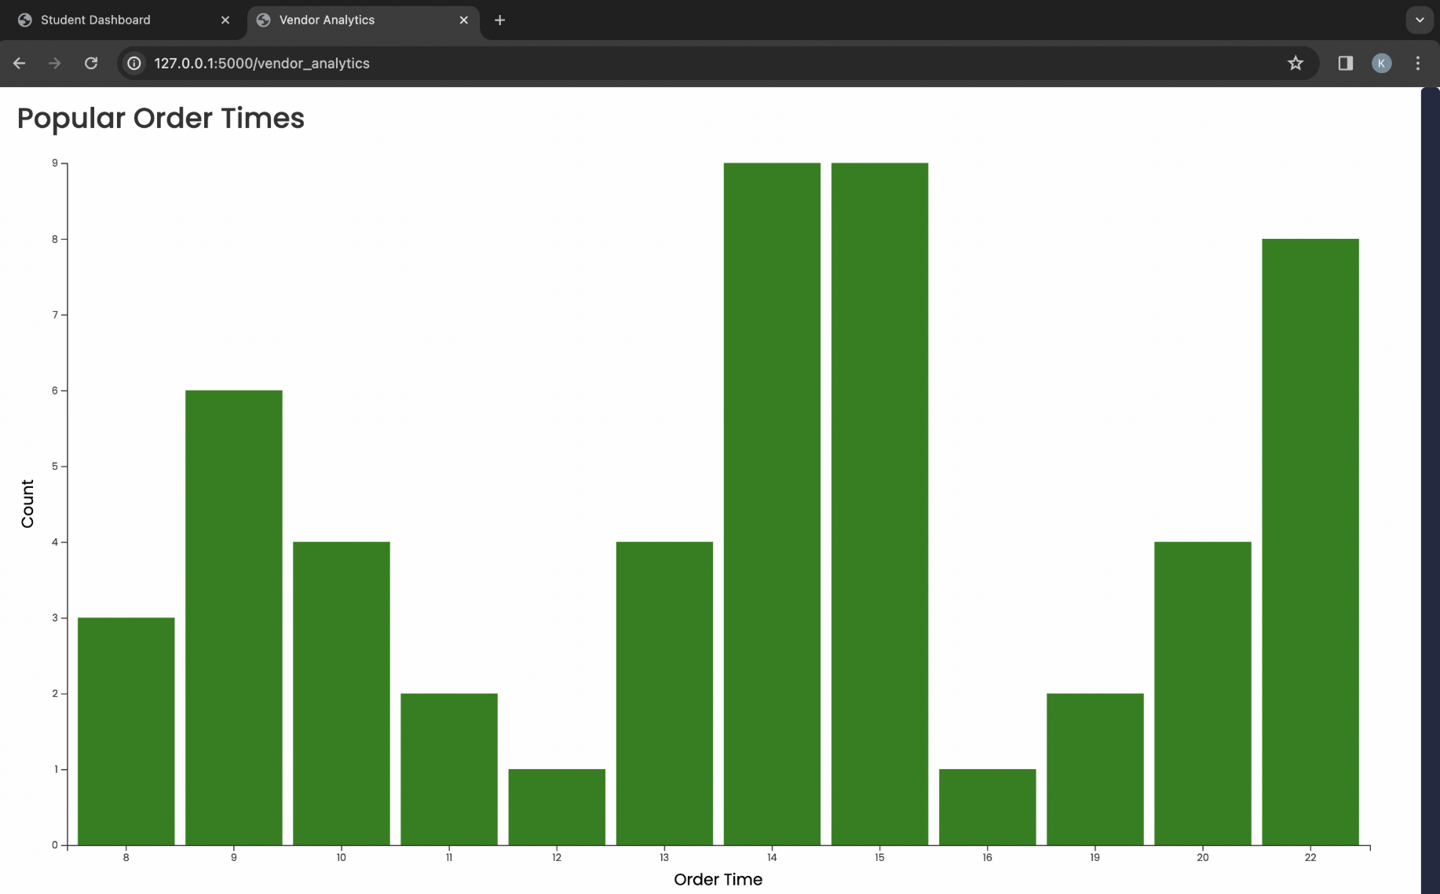Click the site information icon in address bar
The width and height of the screenshot is (1440, 894).
pos(133,64)
